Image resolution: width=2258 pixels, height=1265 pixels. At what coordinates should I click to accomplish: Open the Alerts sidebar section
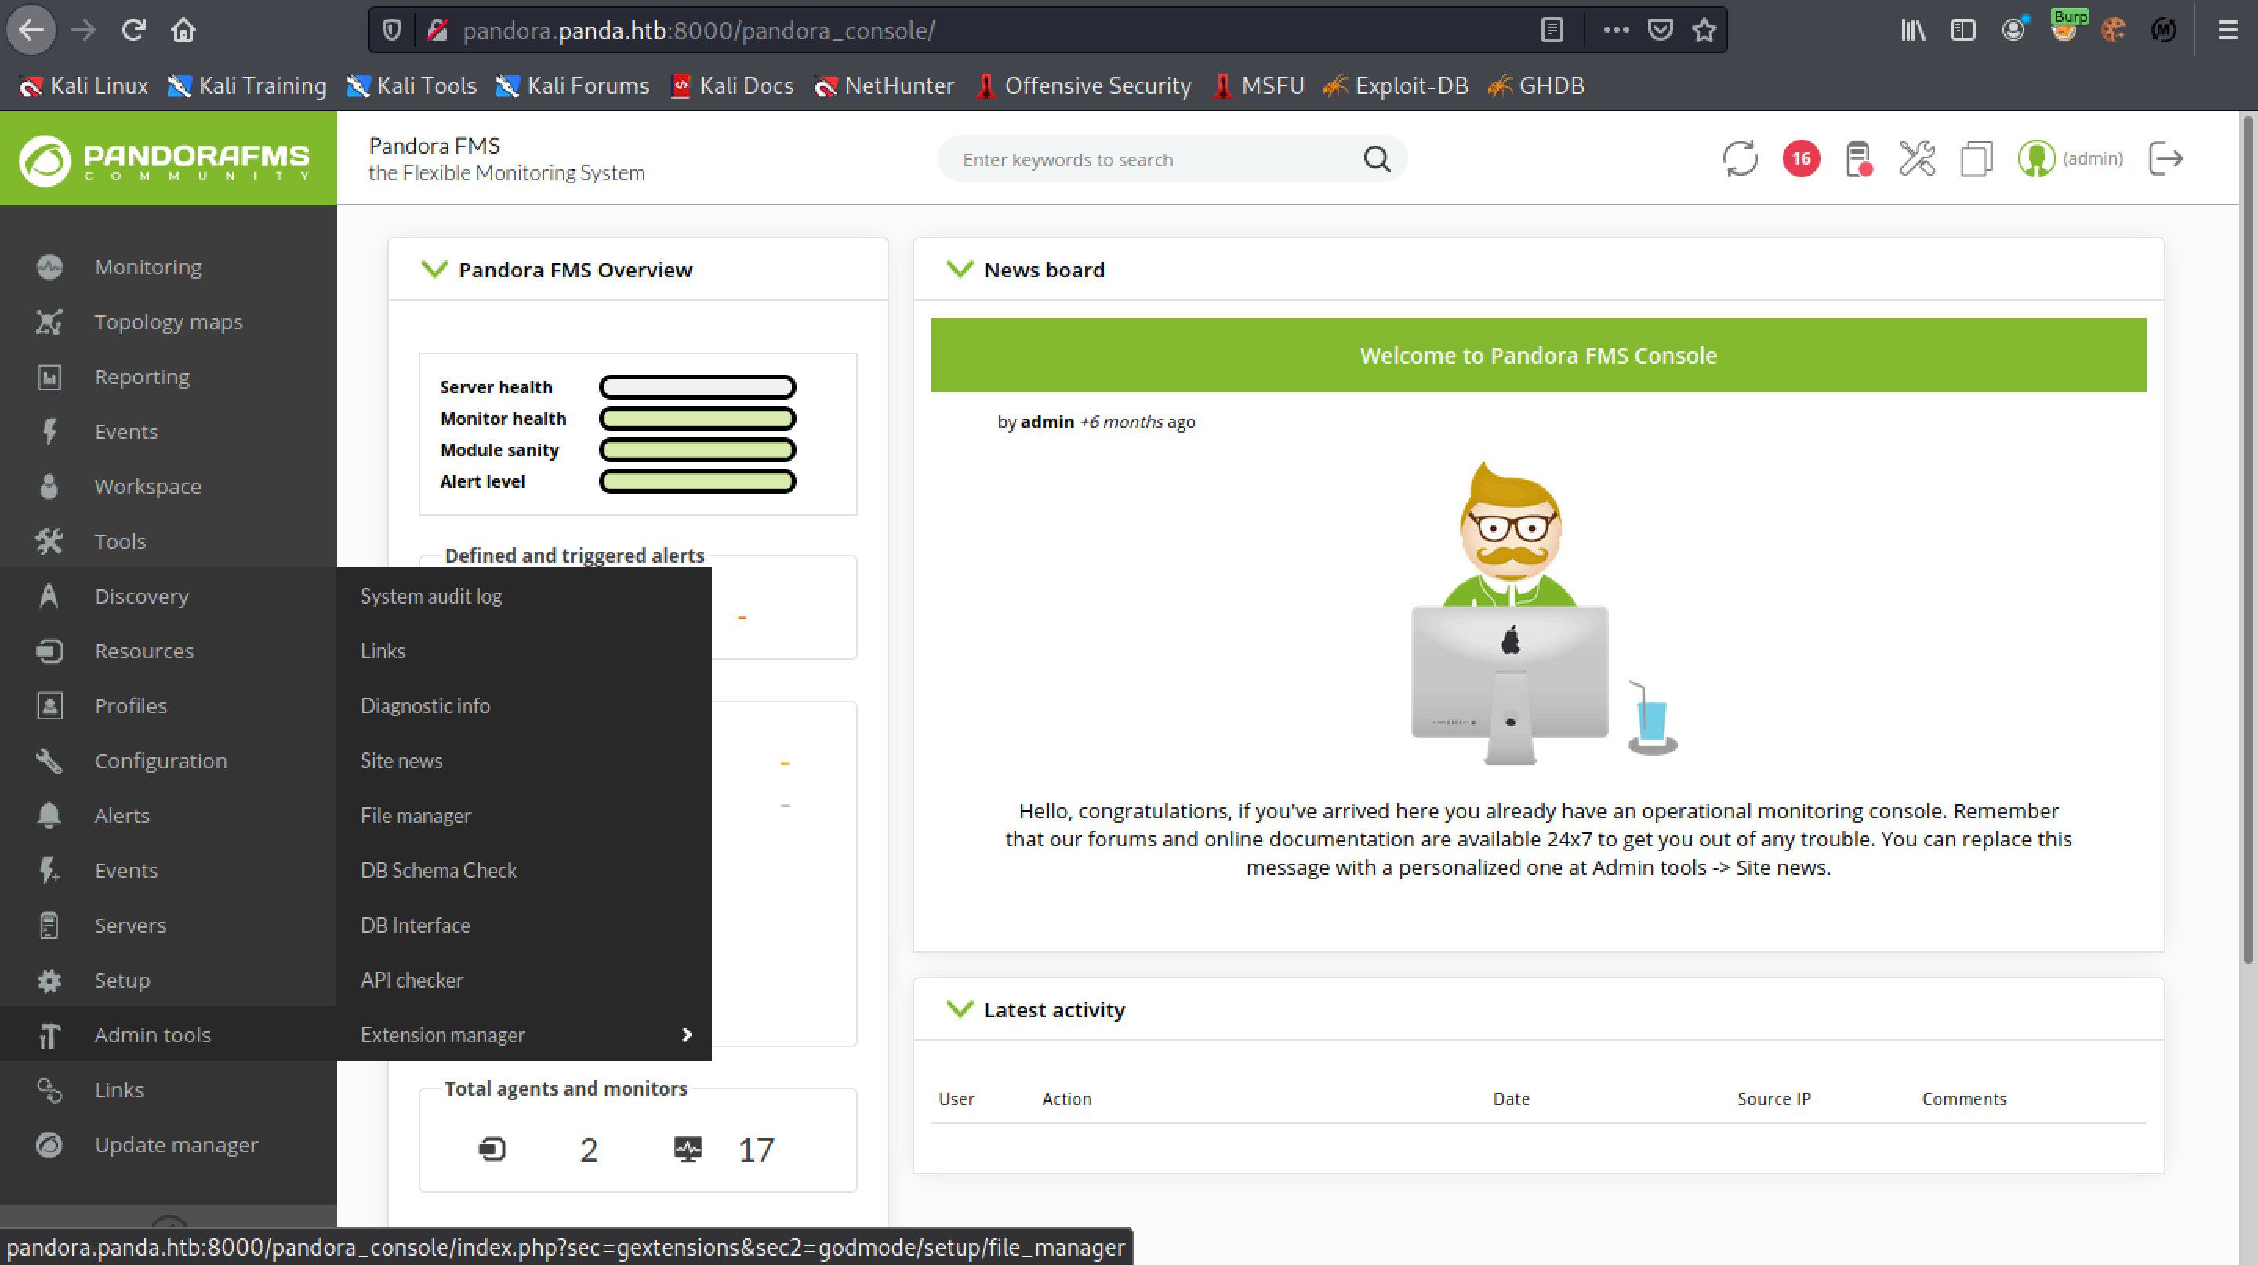122,816
